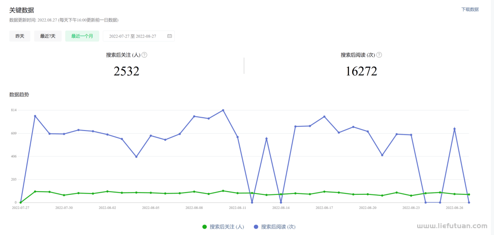Select blue spike point on 2022-08-26
Image resolution: width=494 pixels, height=235 pixels.
(x=454, y=129)
